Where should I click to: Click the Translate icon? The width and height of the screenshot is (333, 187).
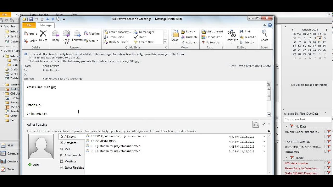coord(232,34)
